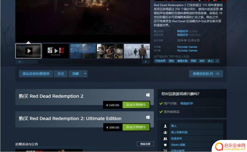
Task: Select the snowy mountain screenshot thumbnail
Action: [137, 51]
